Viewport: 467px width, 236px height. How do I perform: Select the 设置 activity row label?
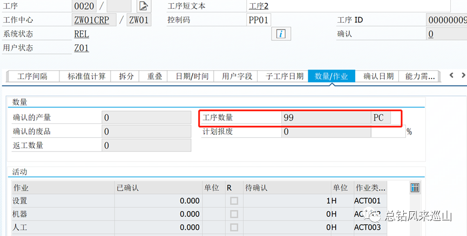(20, 201)
